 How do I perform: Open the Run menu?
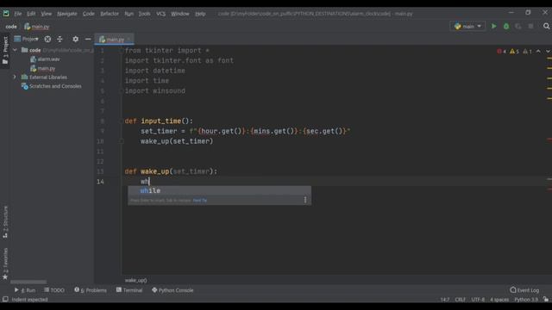click(x=129, y=14)
